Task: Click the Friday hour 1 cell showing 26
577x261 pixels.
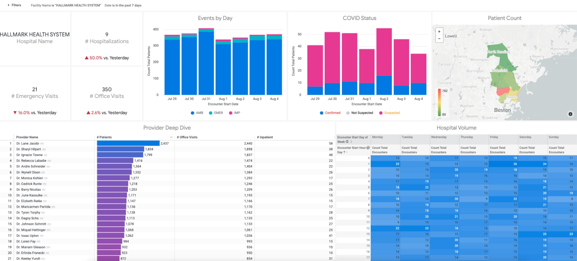Action: pyautogui.click(x=503, y=164)
